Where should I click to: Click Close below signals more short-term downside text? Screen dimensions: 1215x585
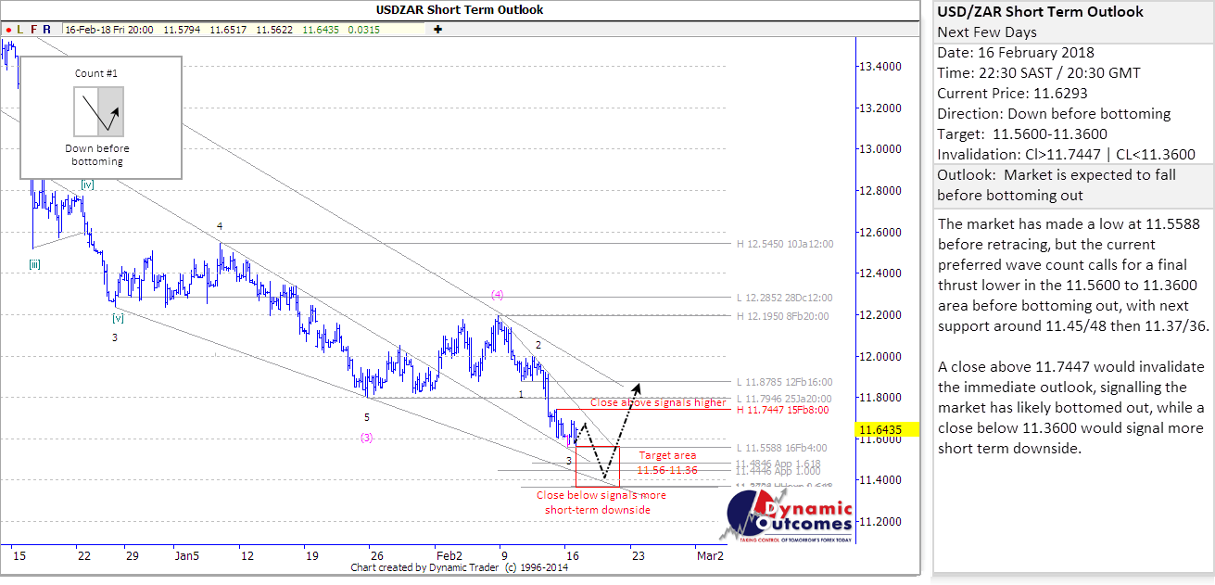601,502
